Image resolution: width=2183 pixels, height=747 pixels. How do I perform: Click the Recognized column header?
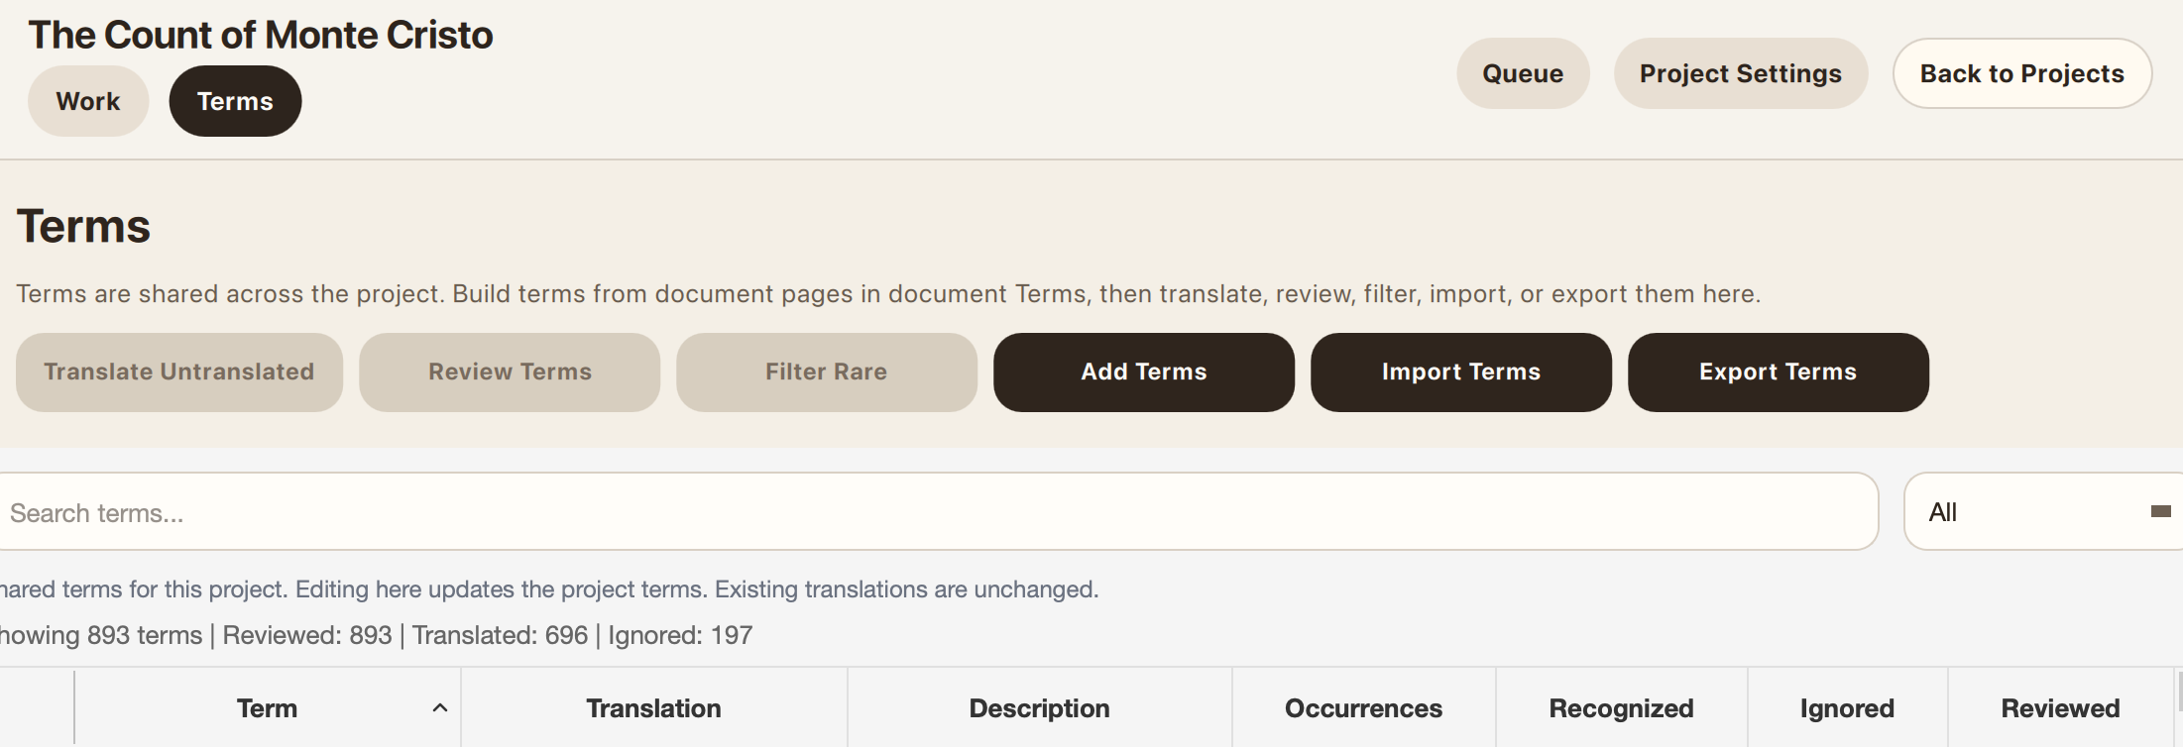pos(1622,708)
